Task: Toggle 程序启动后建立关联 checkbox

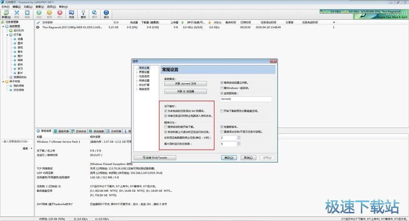Action: click(x=222, y=83)
